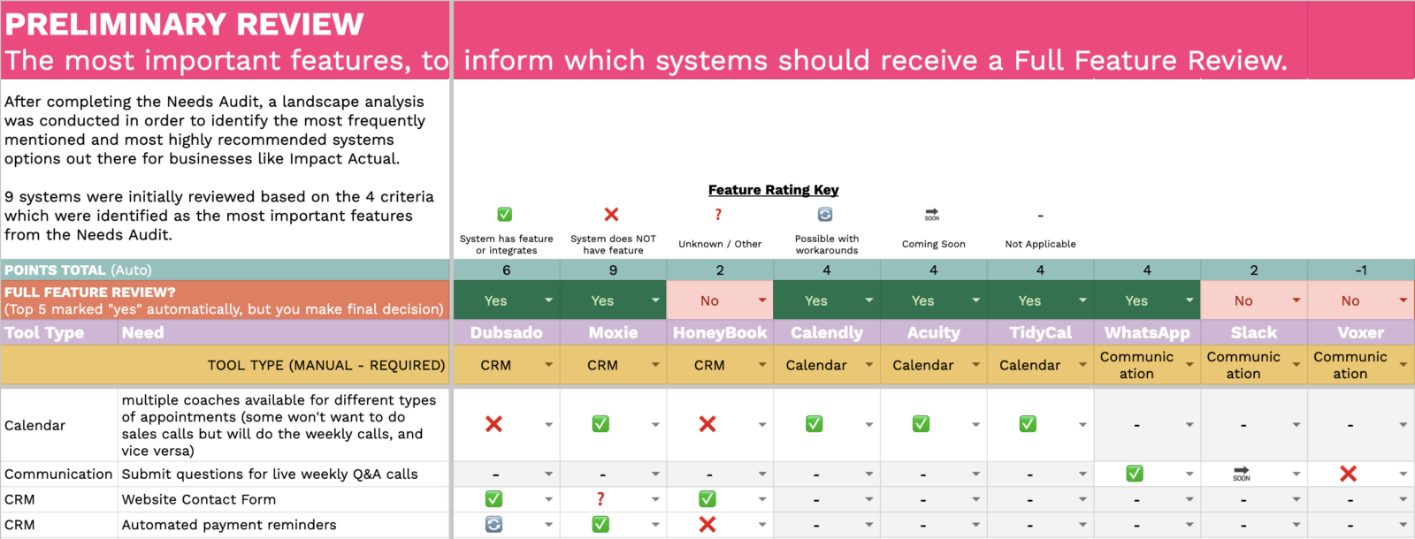Click Calendly's green check in the Calendar row
This screenshot has width=1415, height=539.
[x=815, y=424]
